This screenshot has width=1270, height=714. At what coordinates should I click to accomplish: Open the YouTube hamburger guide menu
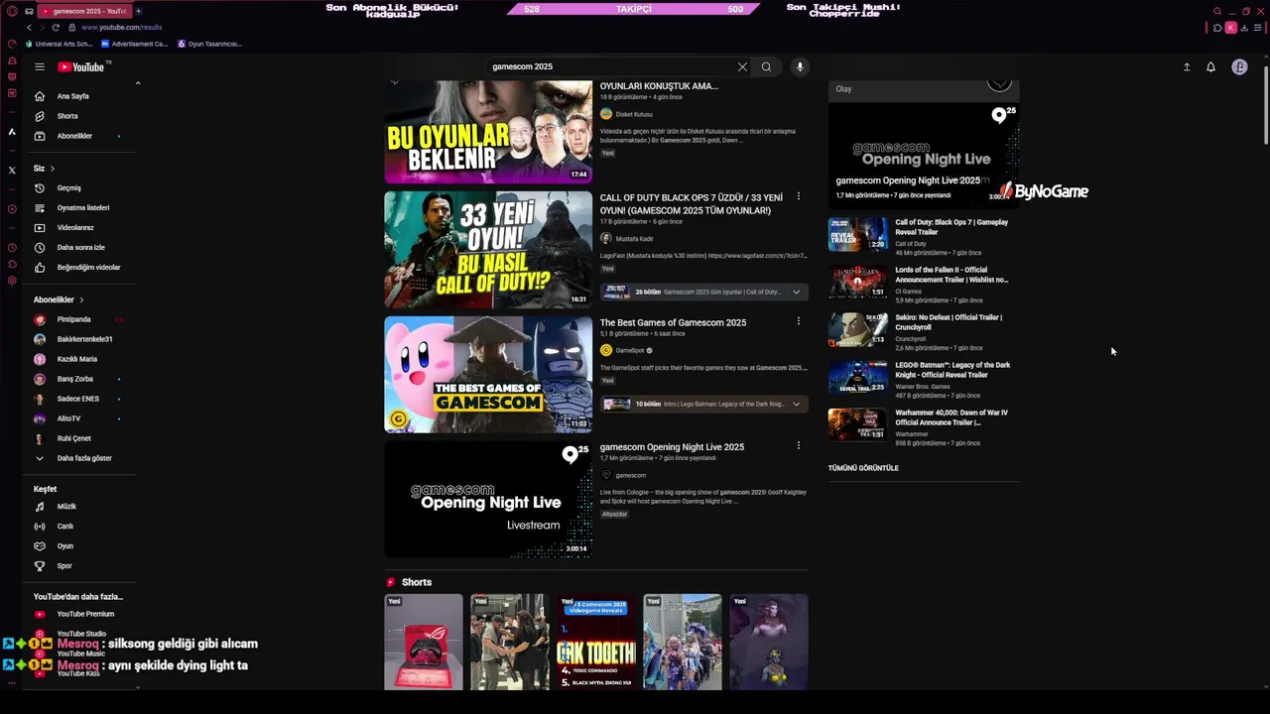click(x=40, y=66)
